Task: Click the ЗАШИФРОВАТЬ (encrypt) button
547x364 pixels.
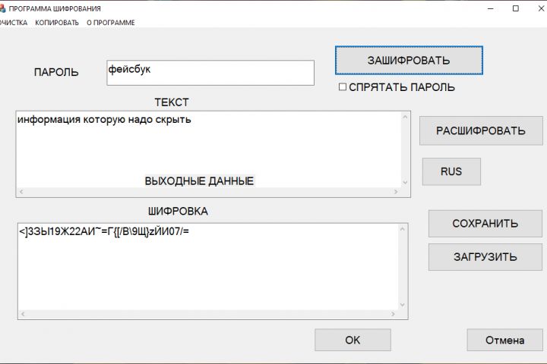Action: point(409,60)
